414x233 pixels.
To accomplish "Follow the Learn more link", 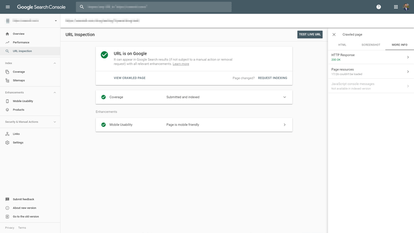I will coord(181,64).
